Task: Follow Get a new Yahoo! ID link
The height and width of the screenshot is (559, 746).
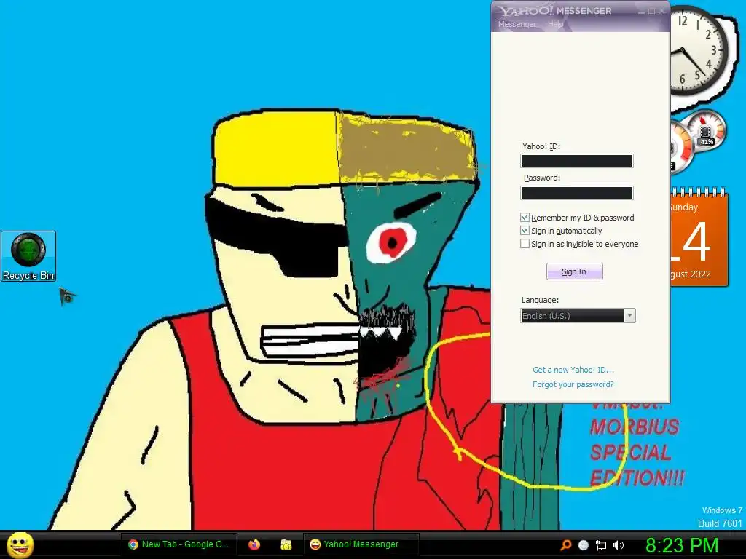Action: [573, 369]
